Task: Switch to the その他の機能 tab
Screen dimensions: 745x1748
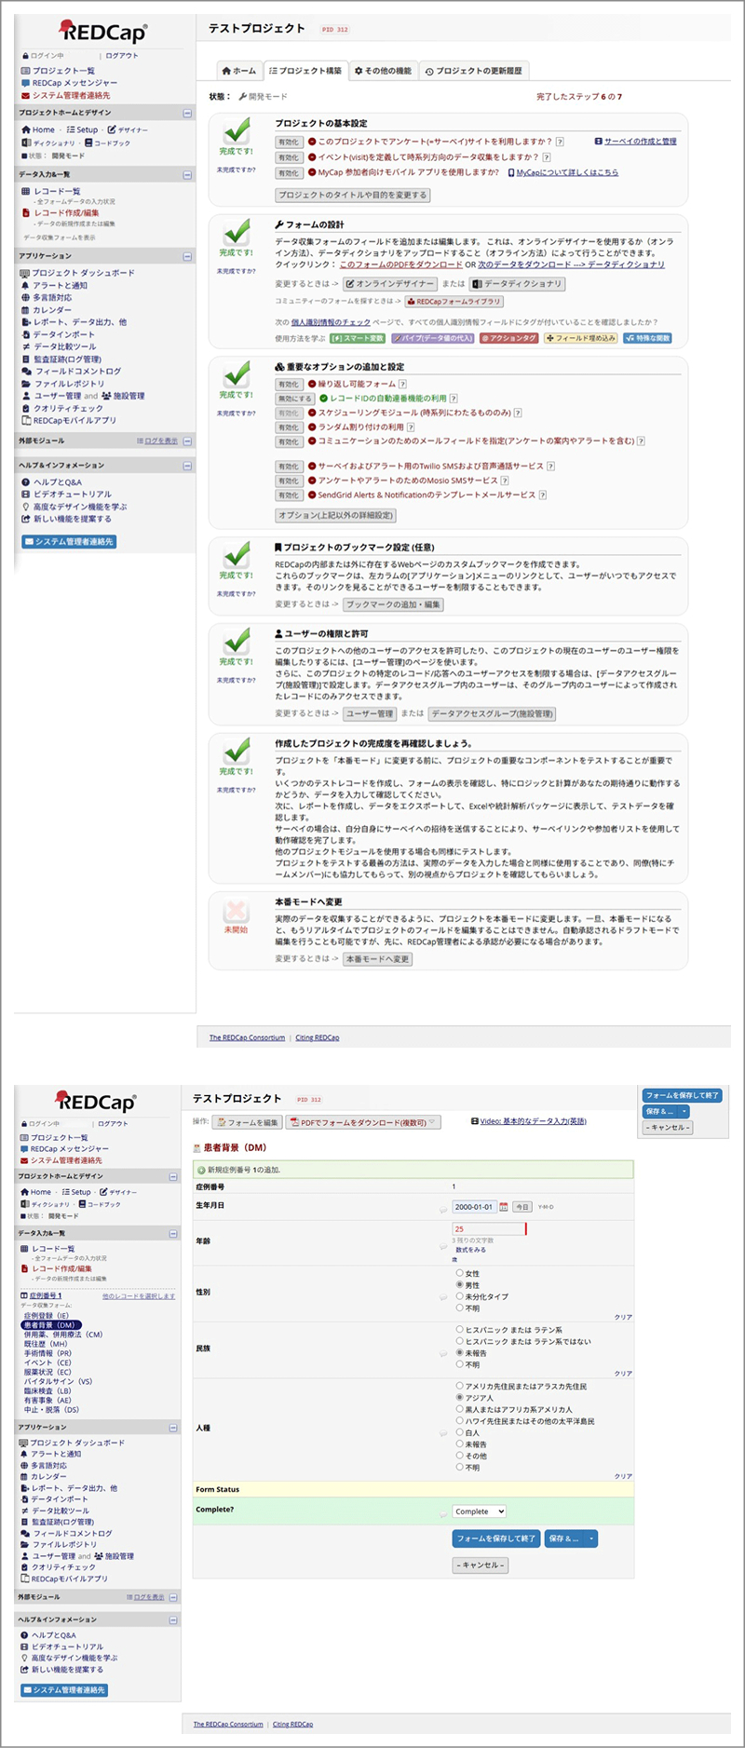Action: pyautogui.click(x=382, y=71)
